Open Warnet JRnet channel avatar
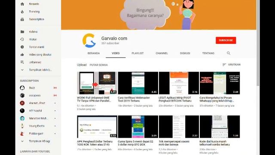This screenshot has width=275, height=155. [22, 103]
